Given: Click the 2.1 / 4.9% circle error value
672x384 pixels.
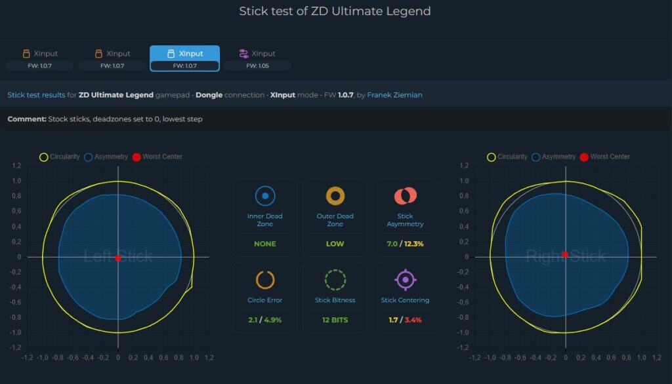Looking at the screenshot, I should [x=265, y=320].
